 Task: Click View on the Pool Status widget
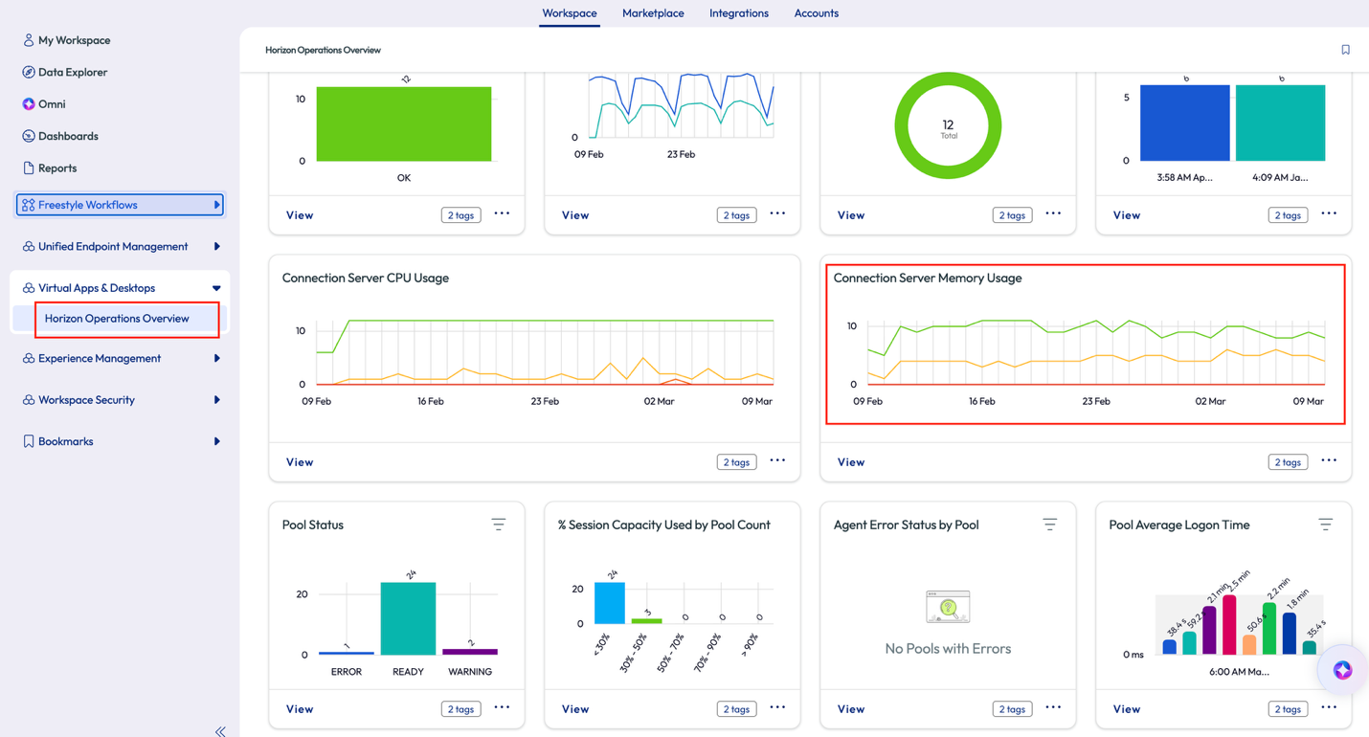coord(300,709)
